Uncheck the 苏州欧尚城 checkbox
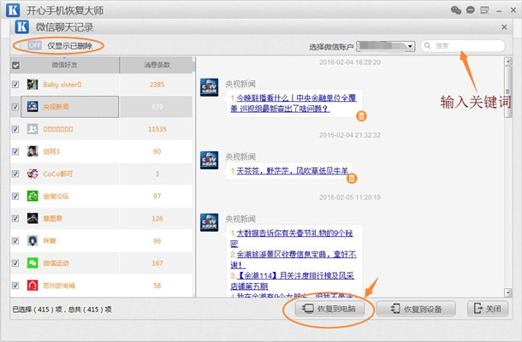 15,286
